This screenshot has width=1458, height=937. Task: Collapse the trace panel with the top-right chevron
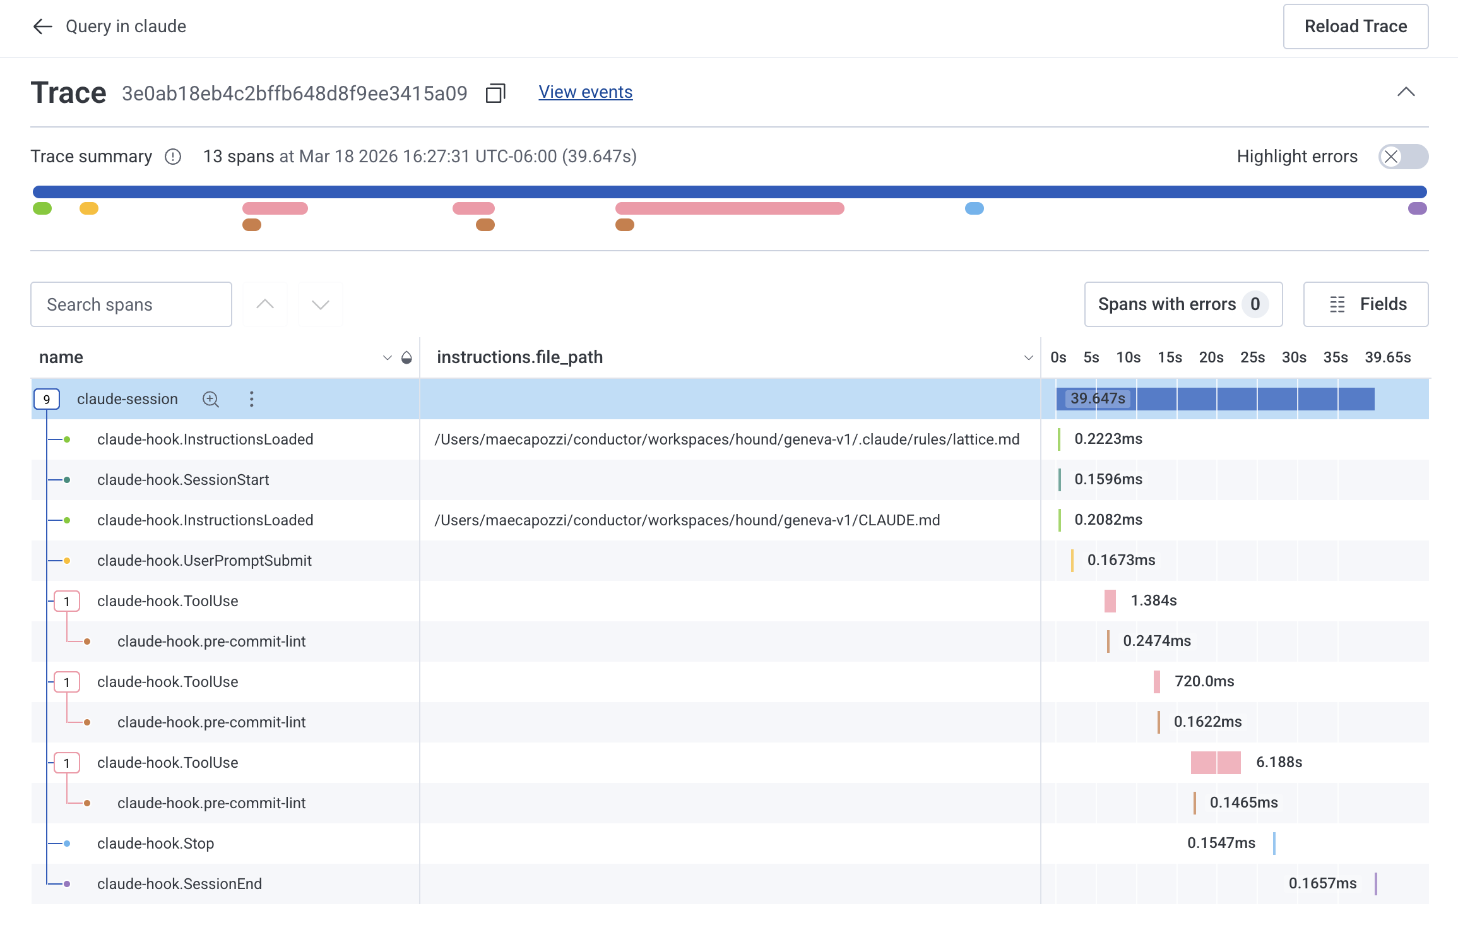[1406, 92]
